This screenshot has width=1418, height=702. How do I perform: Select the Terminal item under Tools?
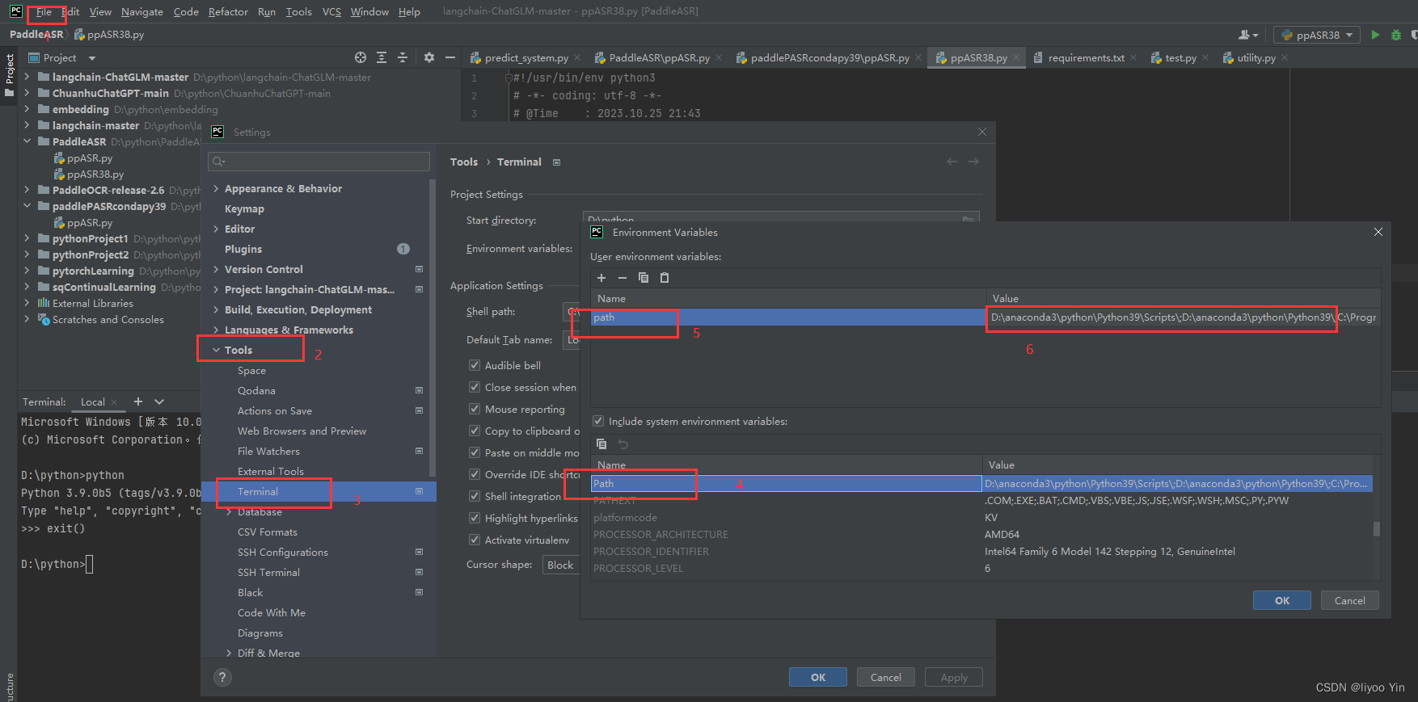(x=319, y=491)
